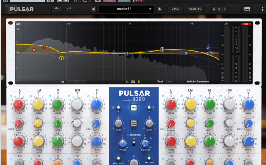Toggle the PWR power button

tap(134, 107)
